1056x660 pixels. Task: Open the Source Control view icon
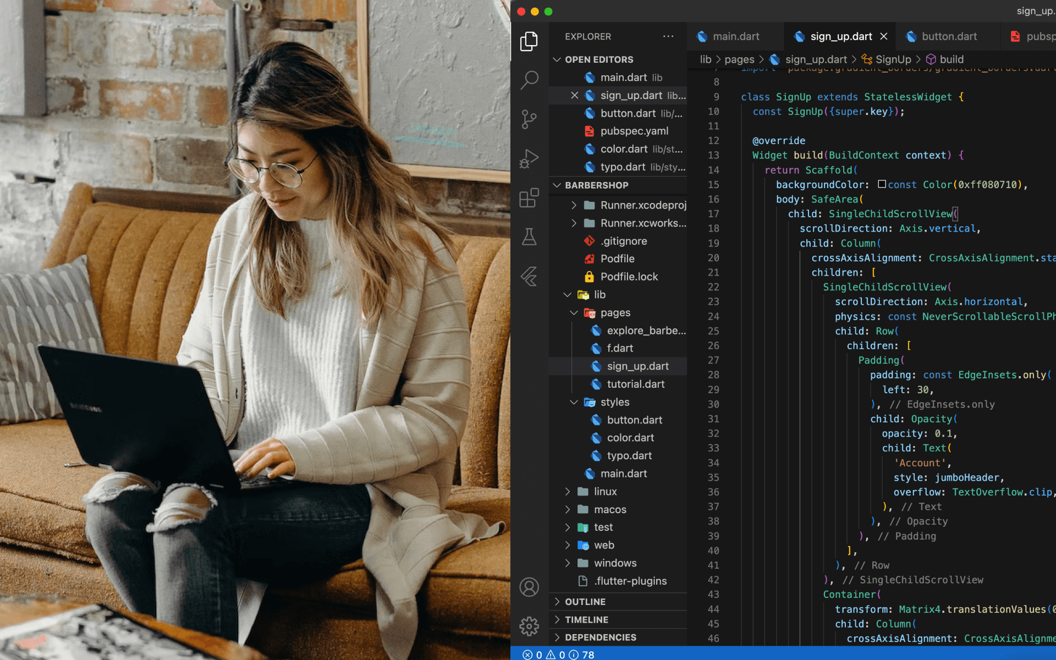(x=529, y=119)
